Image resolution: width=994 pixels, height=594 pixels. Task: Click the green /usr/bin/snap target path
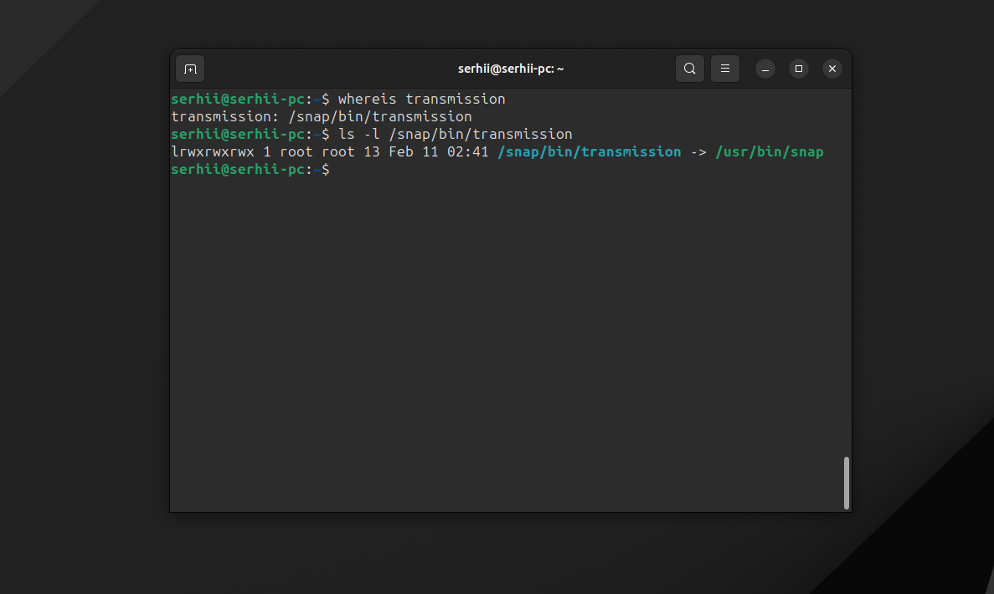click(769, 152)
